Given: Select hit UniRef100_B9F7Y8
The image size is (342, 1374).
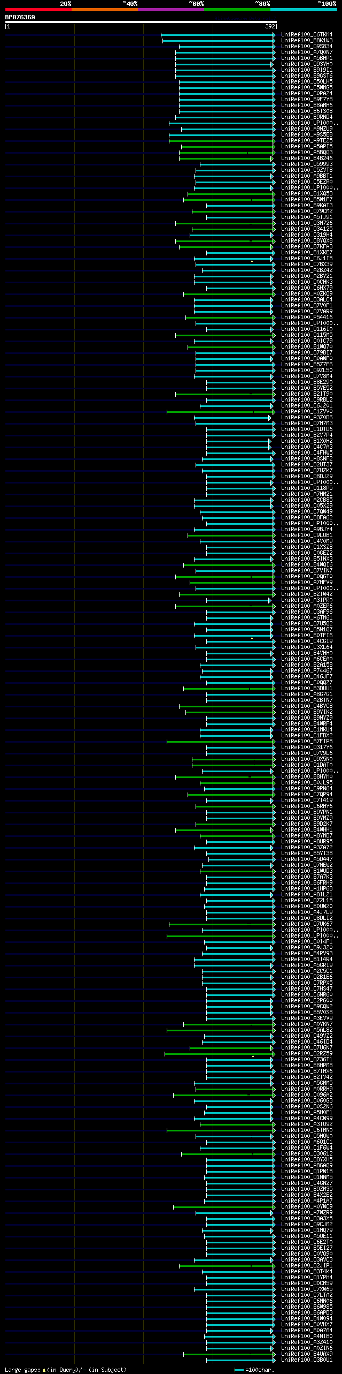Looking at the screenshot, I should (307, 100).
